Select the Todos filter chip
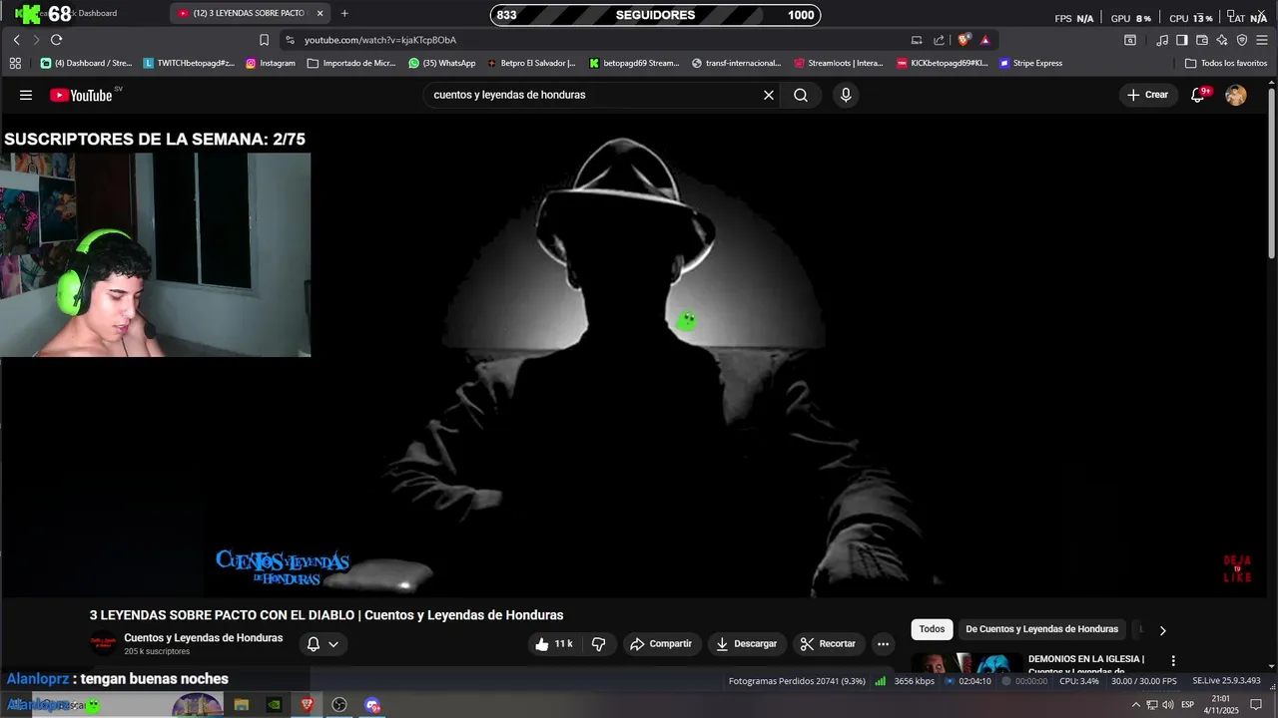This screenshot has width=1278, height=718. [x=932, y=629]
